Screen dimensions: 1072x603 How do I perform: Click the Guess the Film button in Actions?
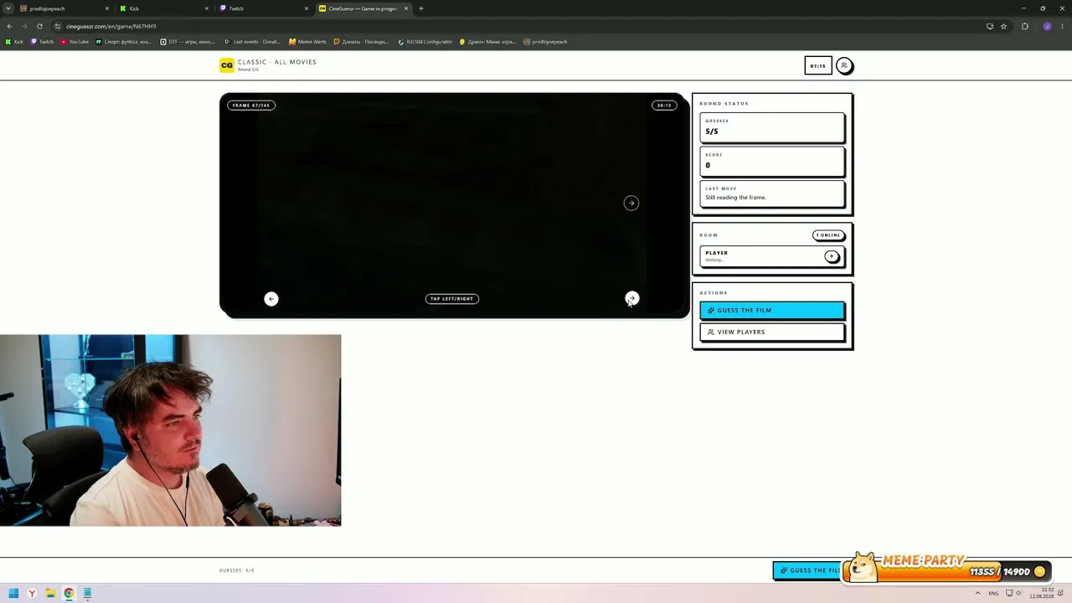click(x=772, y=310)
